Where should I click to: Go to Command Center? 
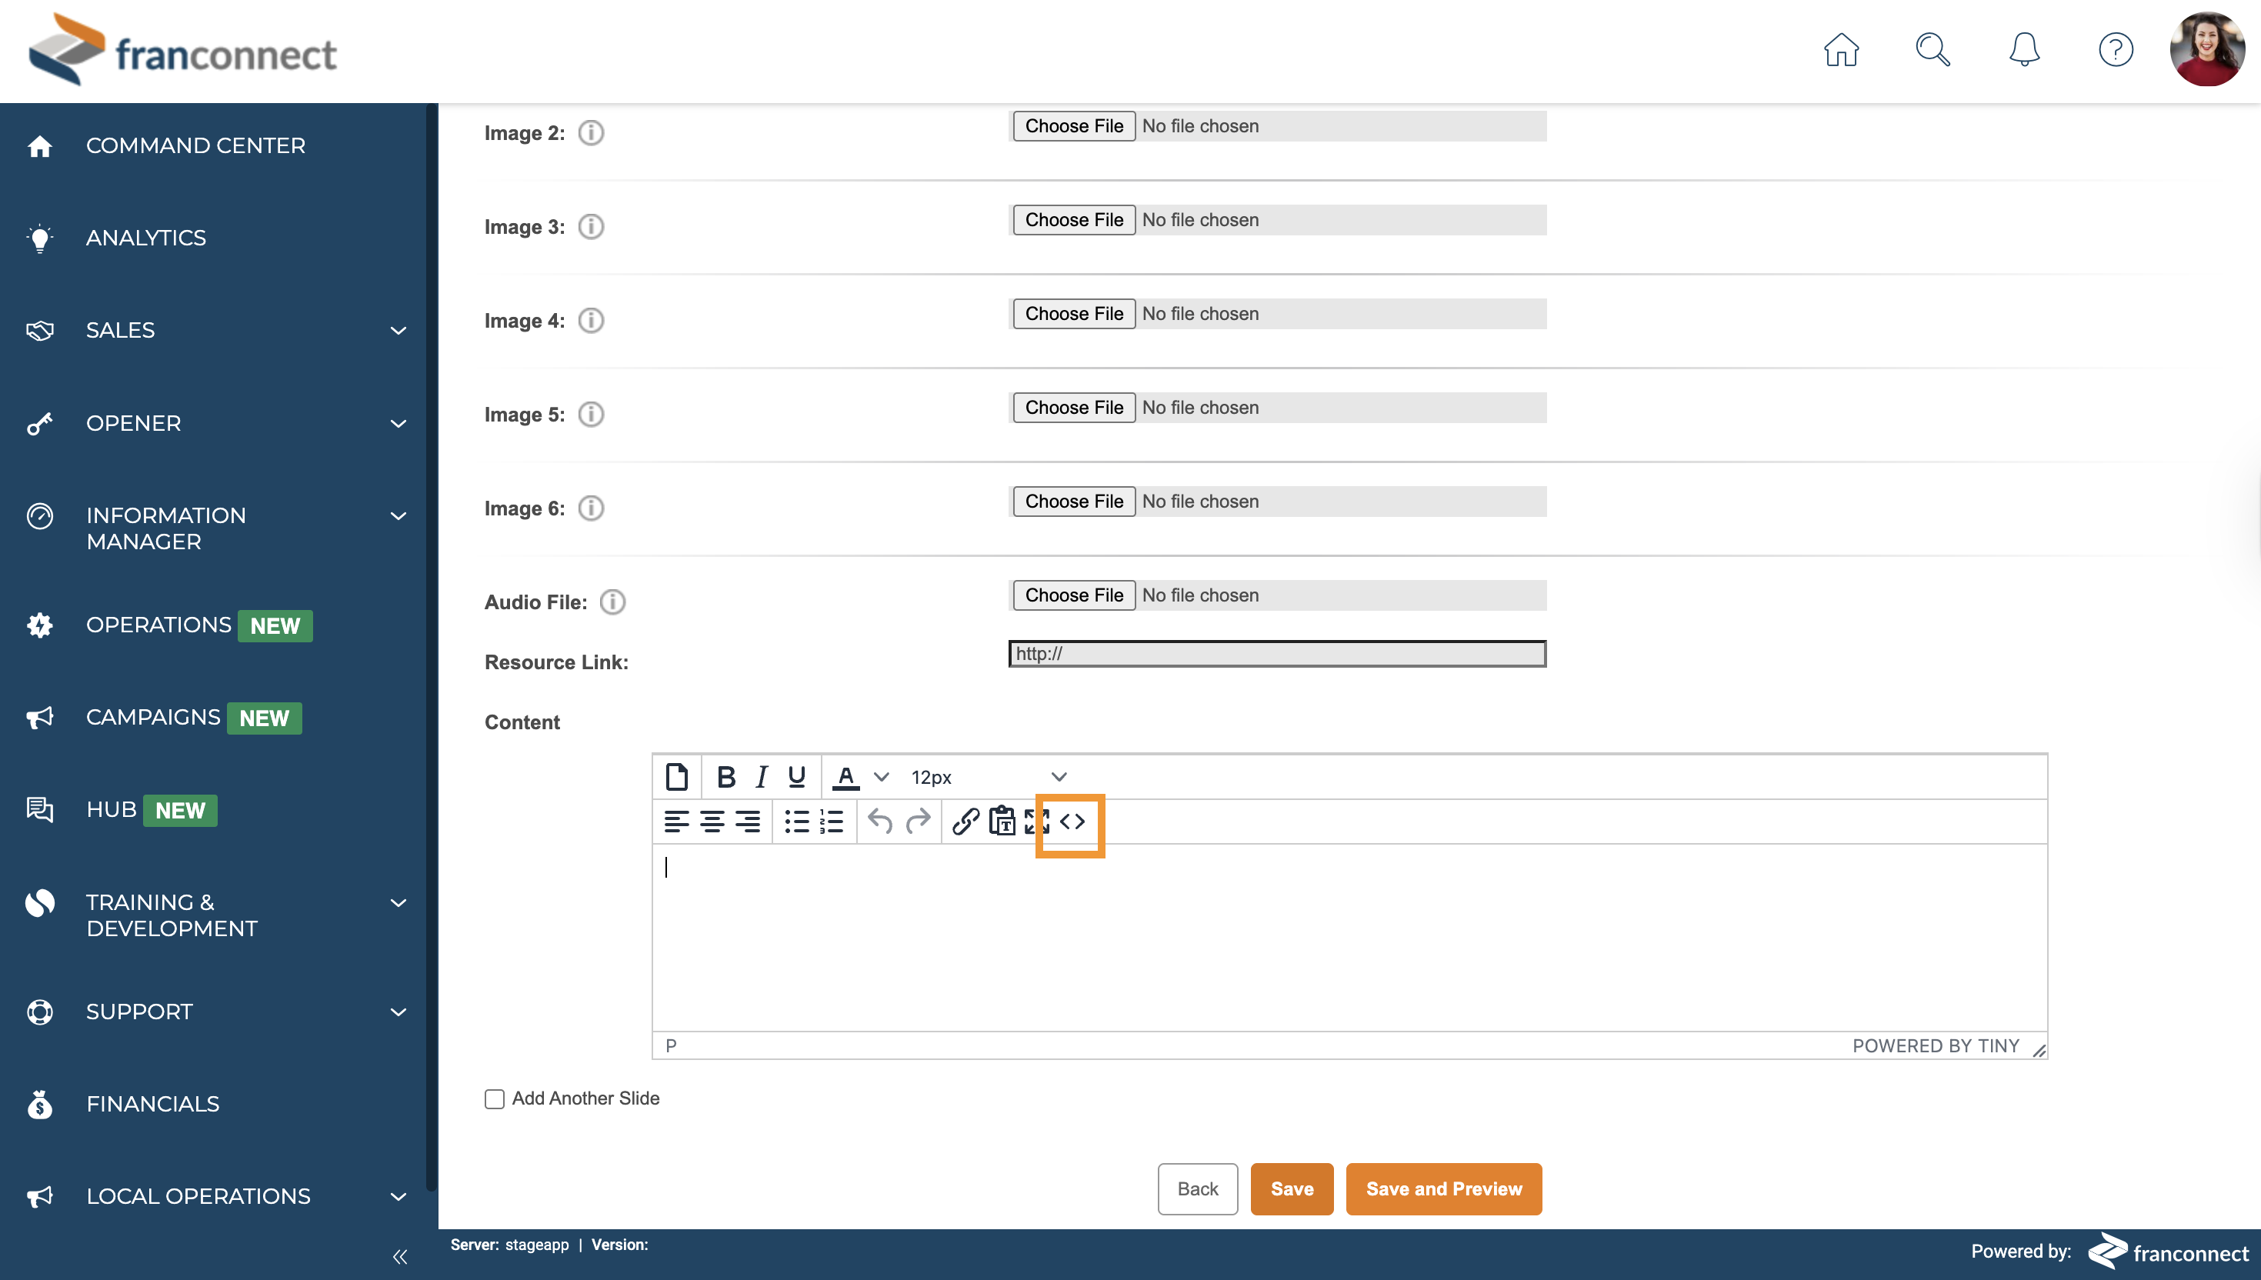coord(195,145)
